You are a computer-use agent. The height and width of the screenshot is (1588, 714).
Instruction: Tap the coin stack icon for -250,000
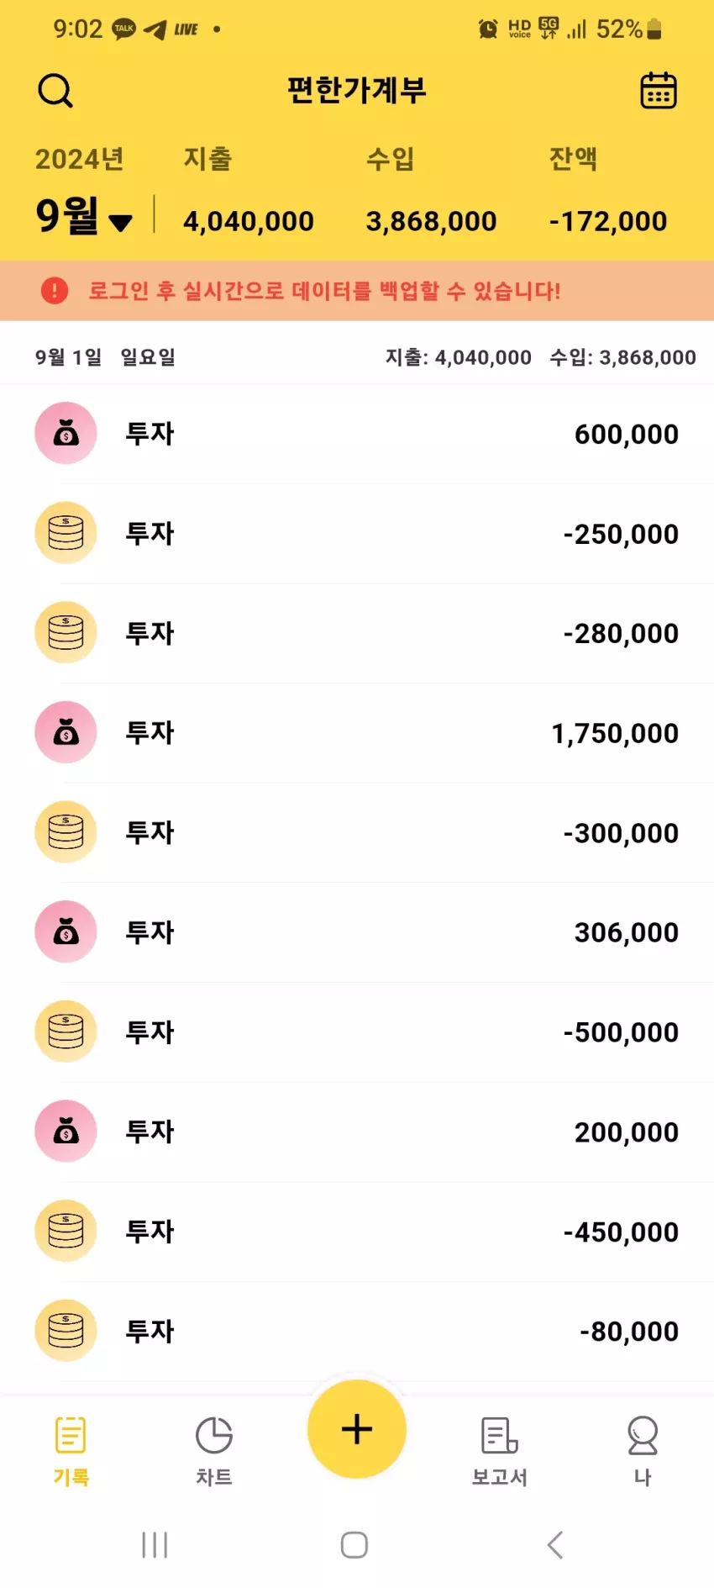(x=66, y=533)
